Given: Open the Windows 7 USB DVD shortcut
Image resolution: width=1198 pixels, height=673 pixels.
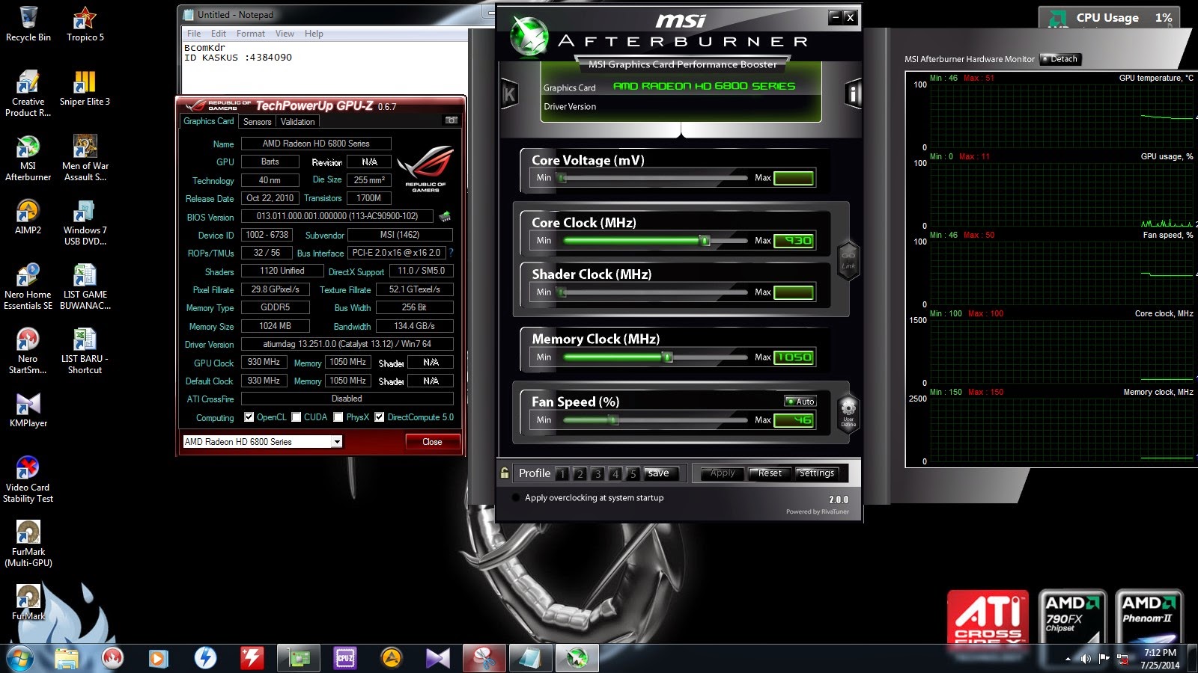Looking at the screenshot, I should pyautogui.click(x=85, y=221).
